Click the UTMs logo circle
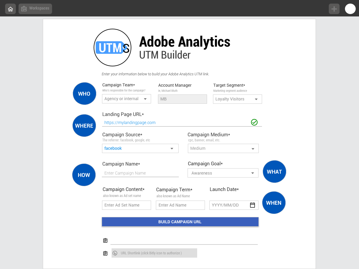 [112, 48]
